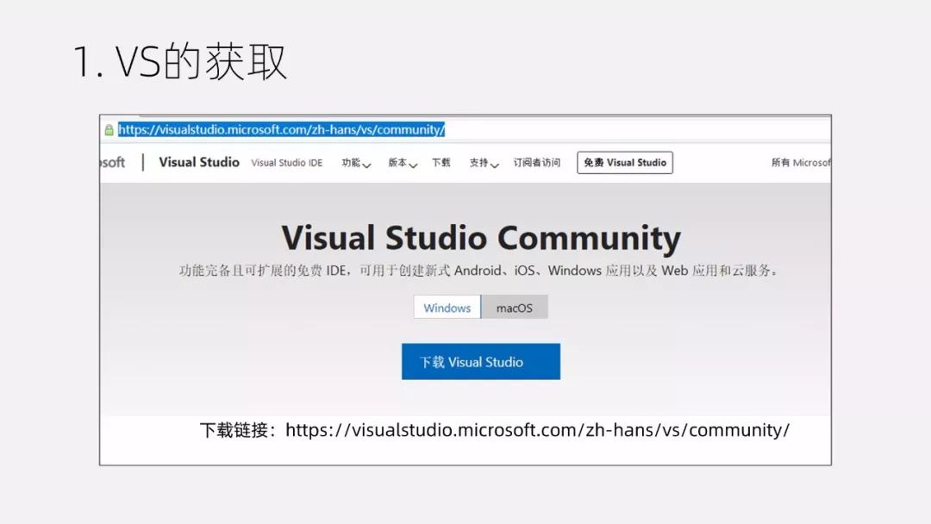Go to Visual Studio IDE nav link
Viewport: 931px width, 524px height.
[x=286, y=163]
